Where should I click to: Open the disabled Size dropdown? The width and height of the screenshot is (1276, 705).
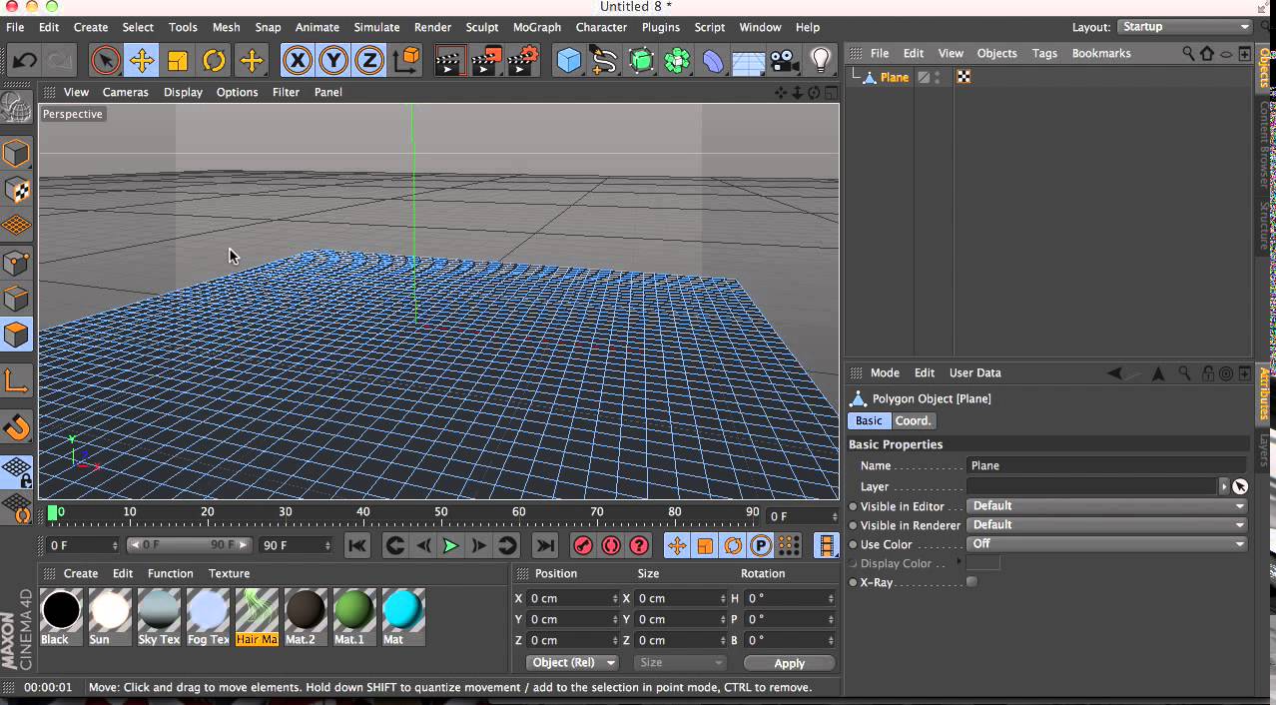coord(680,662)
